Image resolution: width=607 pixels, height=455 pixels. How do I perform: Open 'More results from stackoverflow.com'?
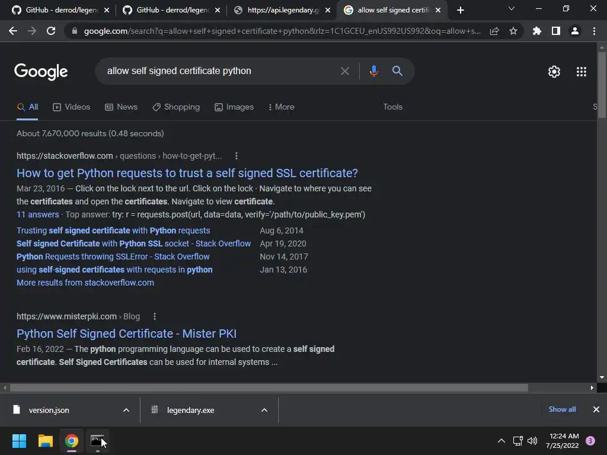coord(85,283)
